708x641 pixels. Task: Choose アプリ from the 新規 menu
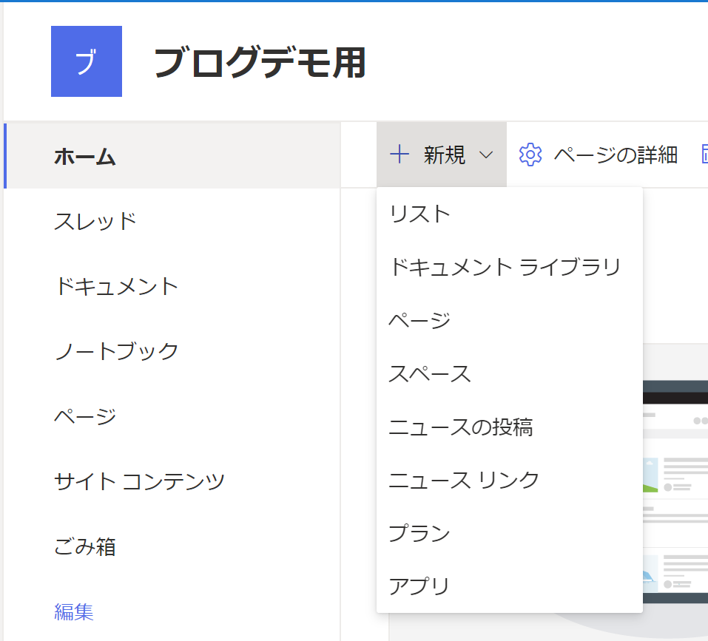[509, 586]
